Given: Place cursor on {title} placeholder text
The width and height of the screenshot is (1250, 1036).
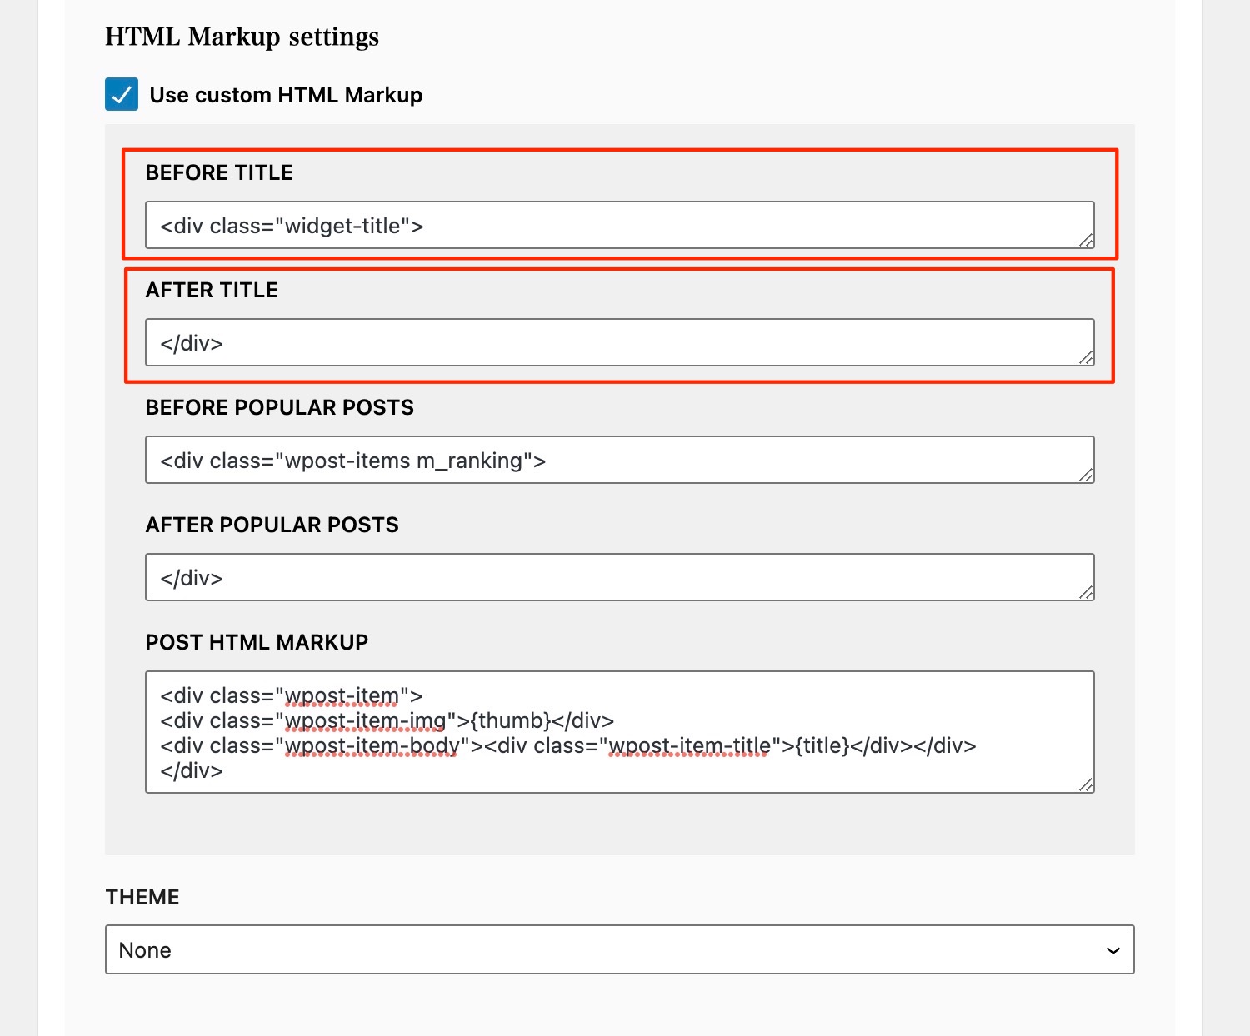Looking at the screenshot, I should pos(822,745).
